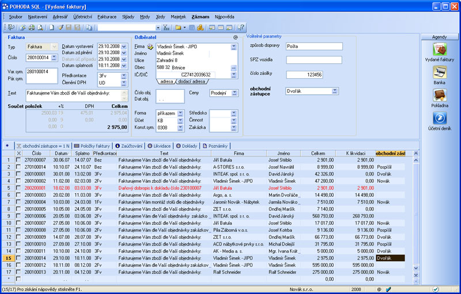Click the first small window icon after coins
This screenshot has width=461, height=294.
click(212, 28)
